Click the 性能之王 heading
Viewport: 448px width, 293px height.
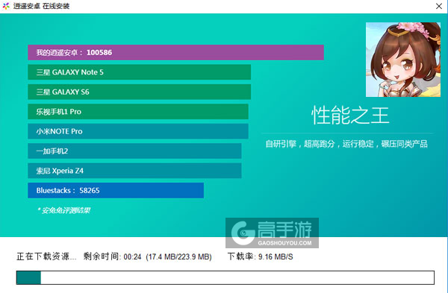(x=350, y=116)
